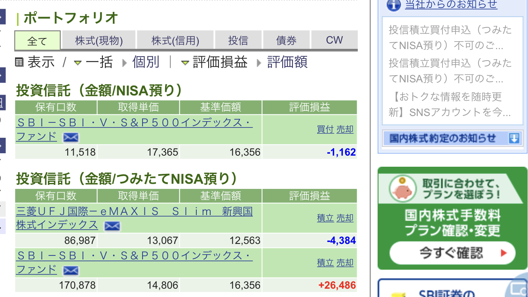Select the 個別 display option
Screen dimensions: 528x297
pyautogui.click(x=146, y=62)
